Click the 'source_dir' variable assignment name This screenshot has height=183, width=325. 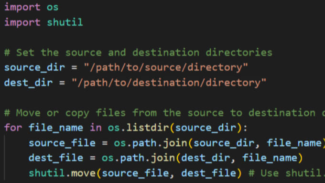pos(34,67)
